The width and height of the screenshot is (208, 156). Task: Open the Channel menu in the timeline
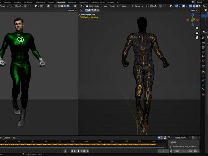pyautogui.click(x=7, y=138)
